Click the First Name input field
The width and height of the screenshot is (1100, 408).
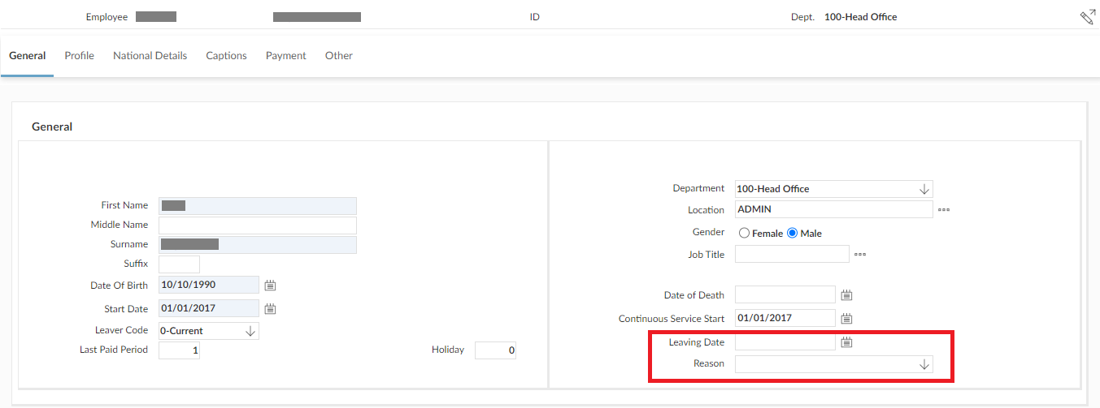258,206
